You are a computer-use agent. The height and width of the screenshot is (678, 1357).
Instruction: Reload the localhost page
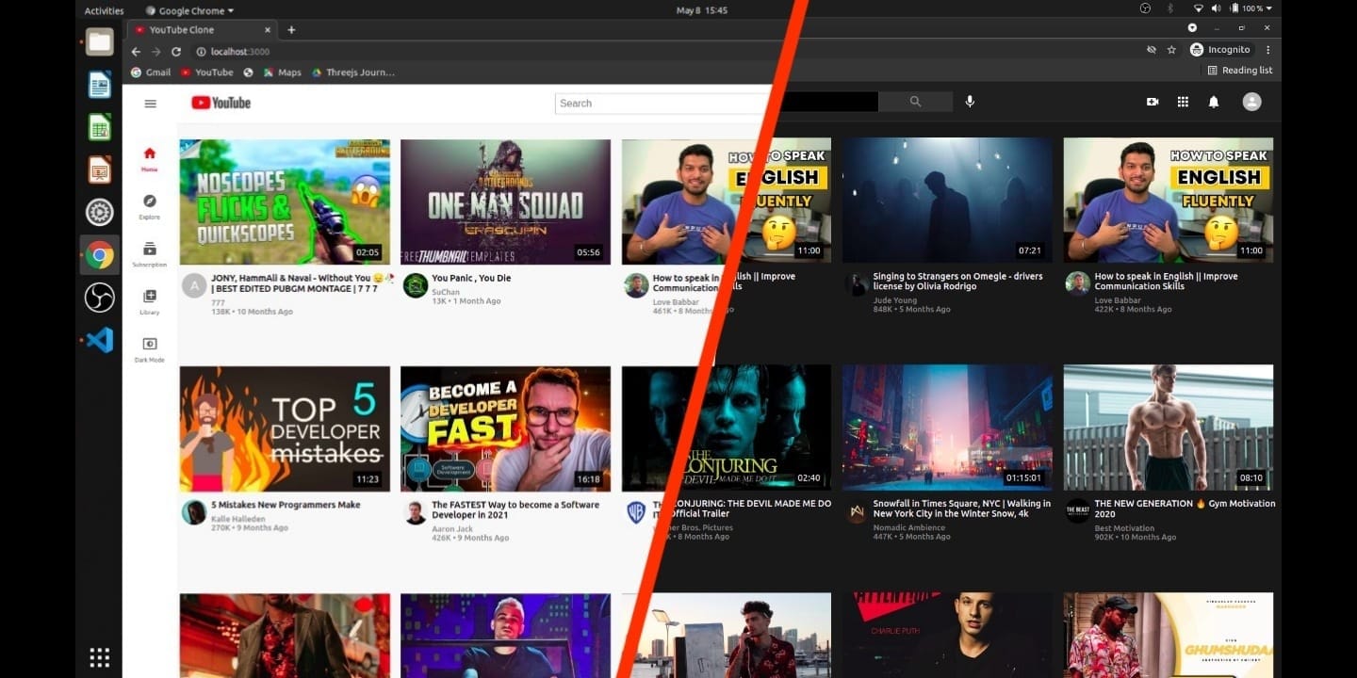tap(176, 51)
